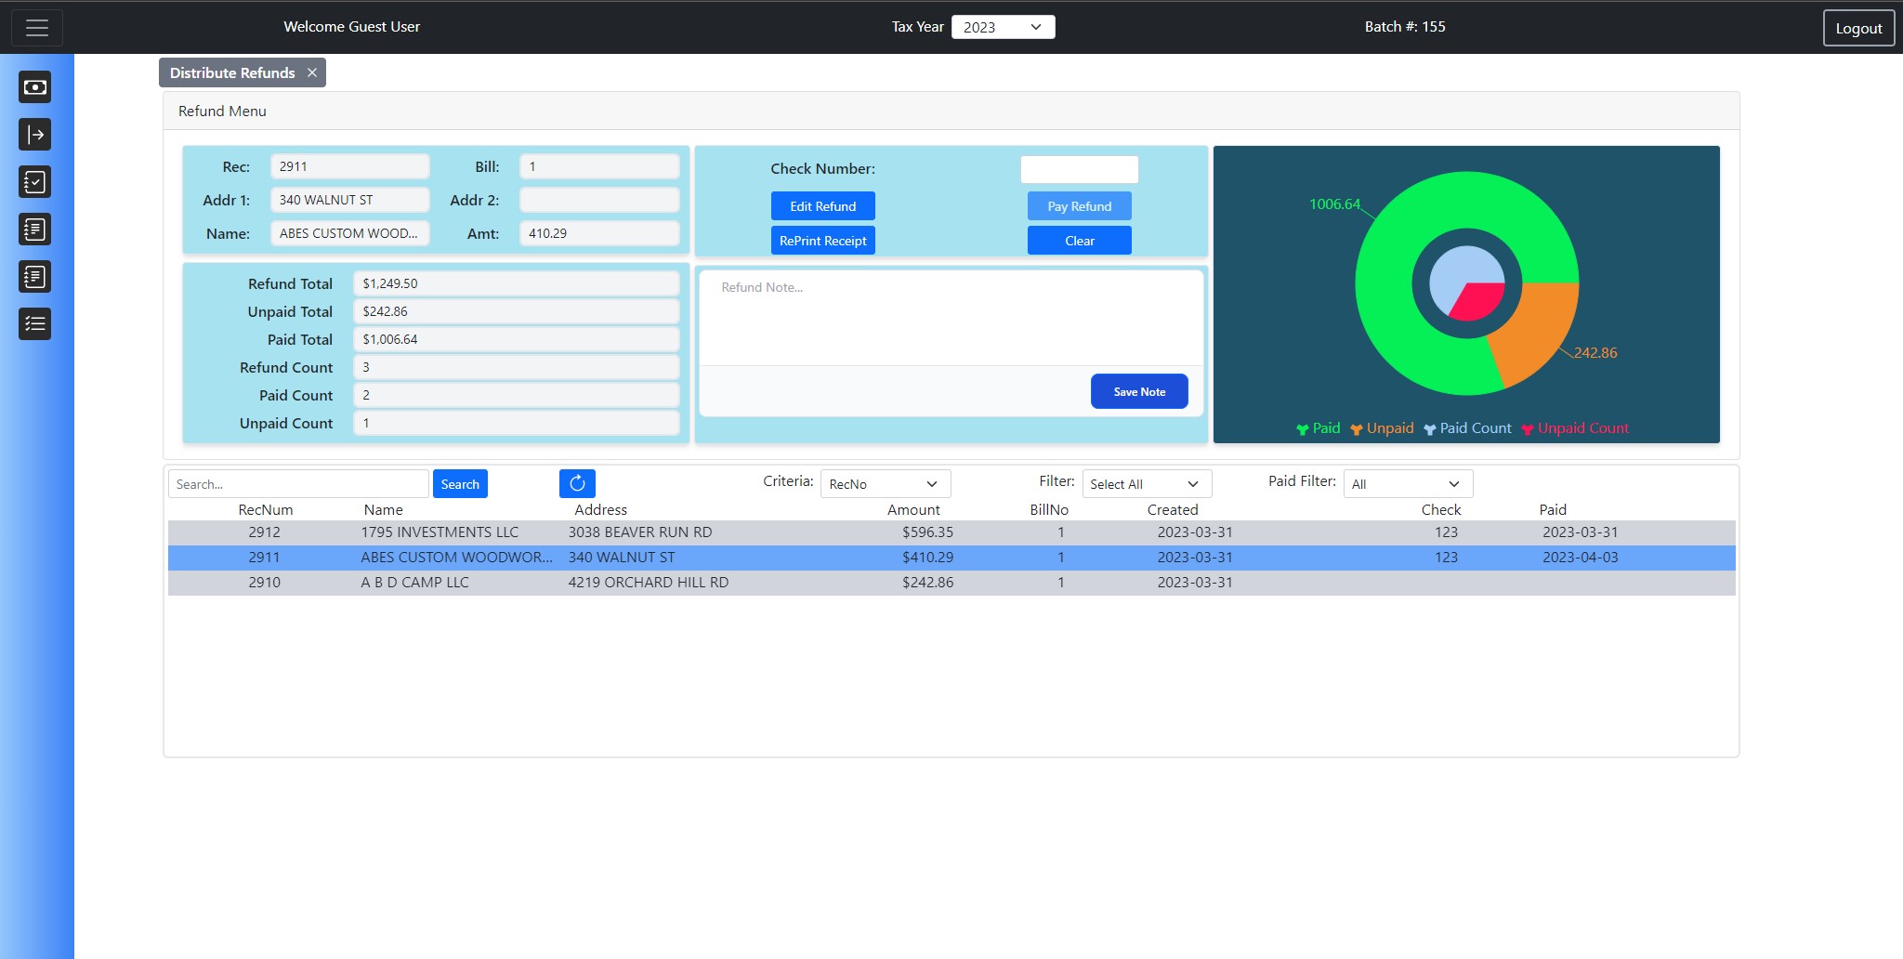Click the 2023-04-03 paid date cell
1903x959 pixels.
point(1581,558)
